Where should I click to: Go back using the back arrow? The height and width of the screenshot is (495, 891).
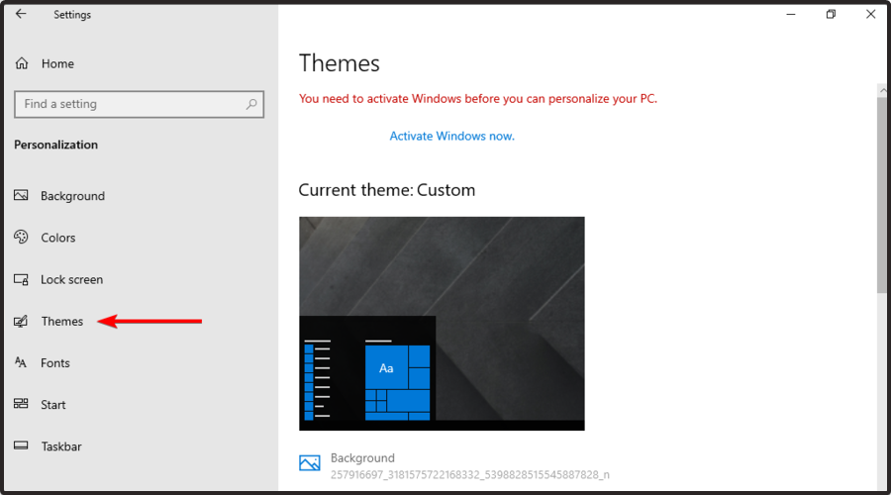tap(21, 14)
